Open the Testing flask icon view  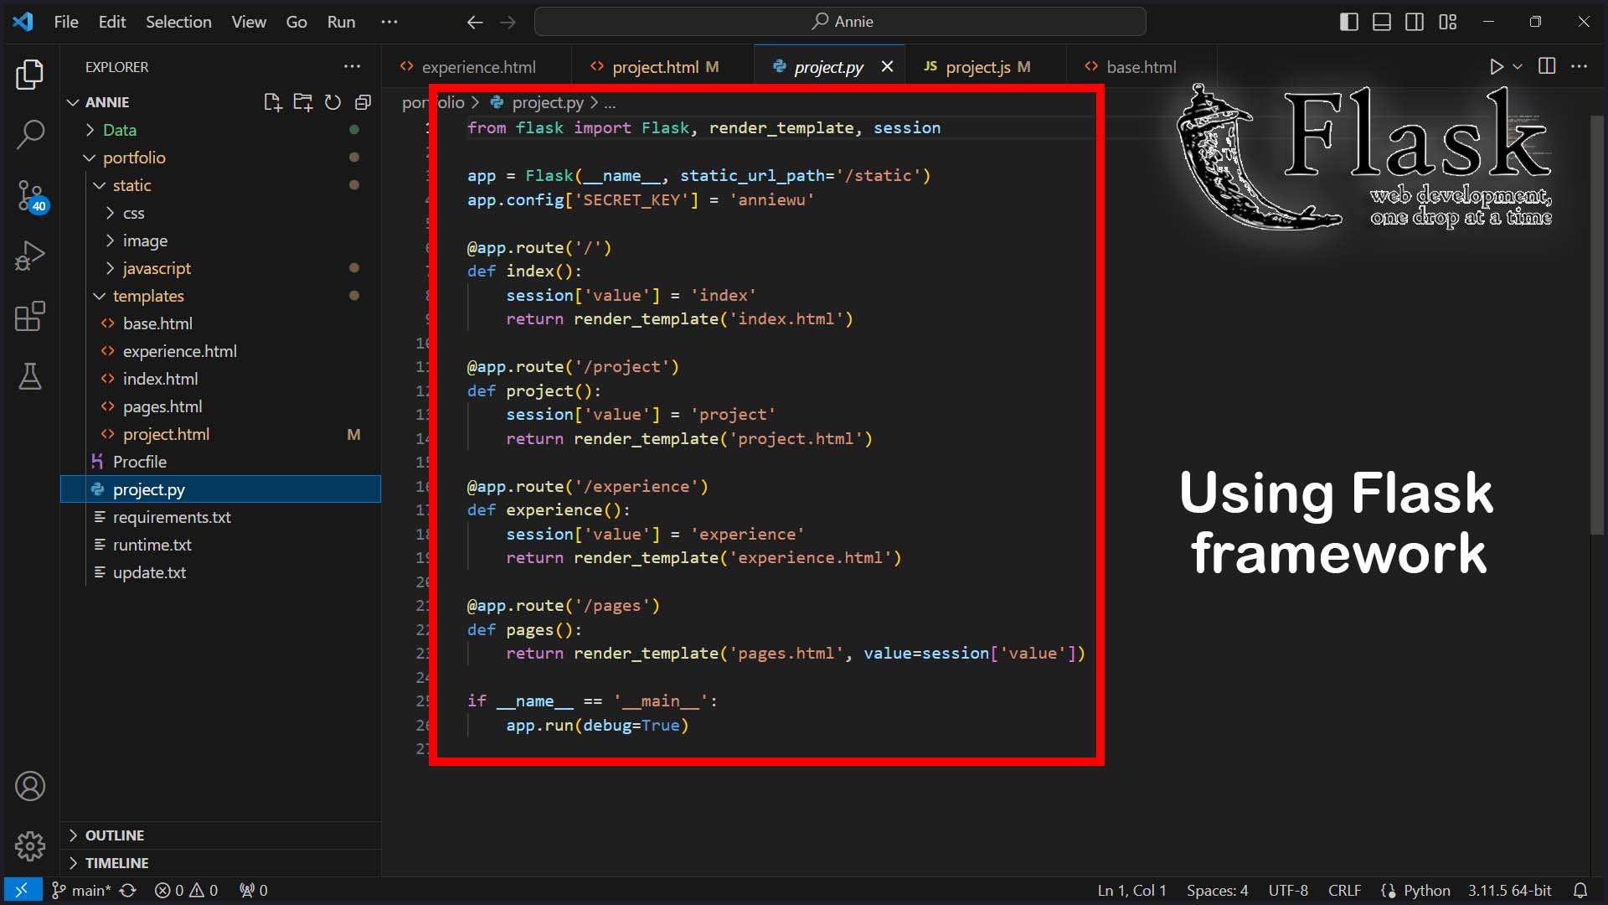click(30, 377)
